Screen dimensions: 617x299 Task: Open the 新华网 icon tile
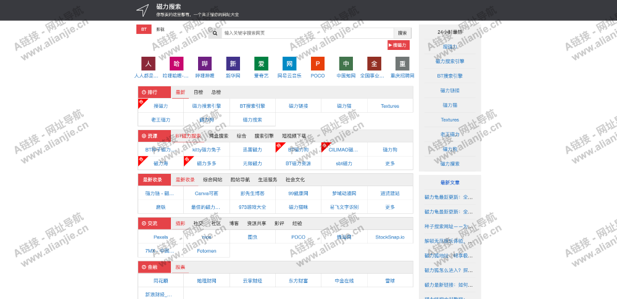[x=233, y=63]
